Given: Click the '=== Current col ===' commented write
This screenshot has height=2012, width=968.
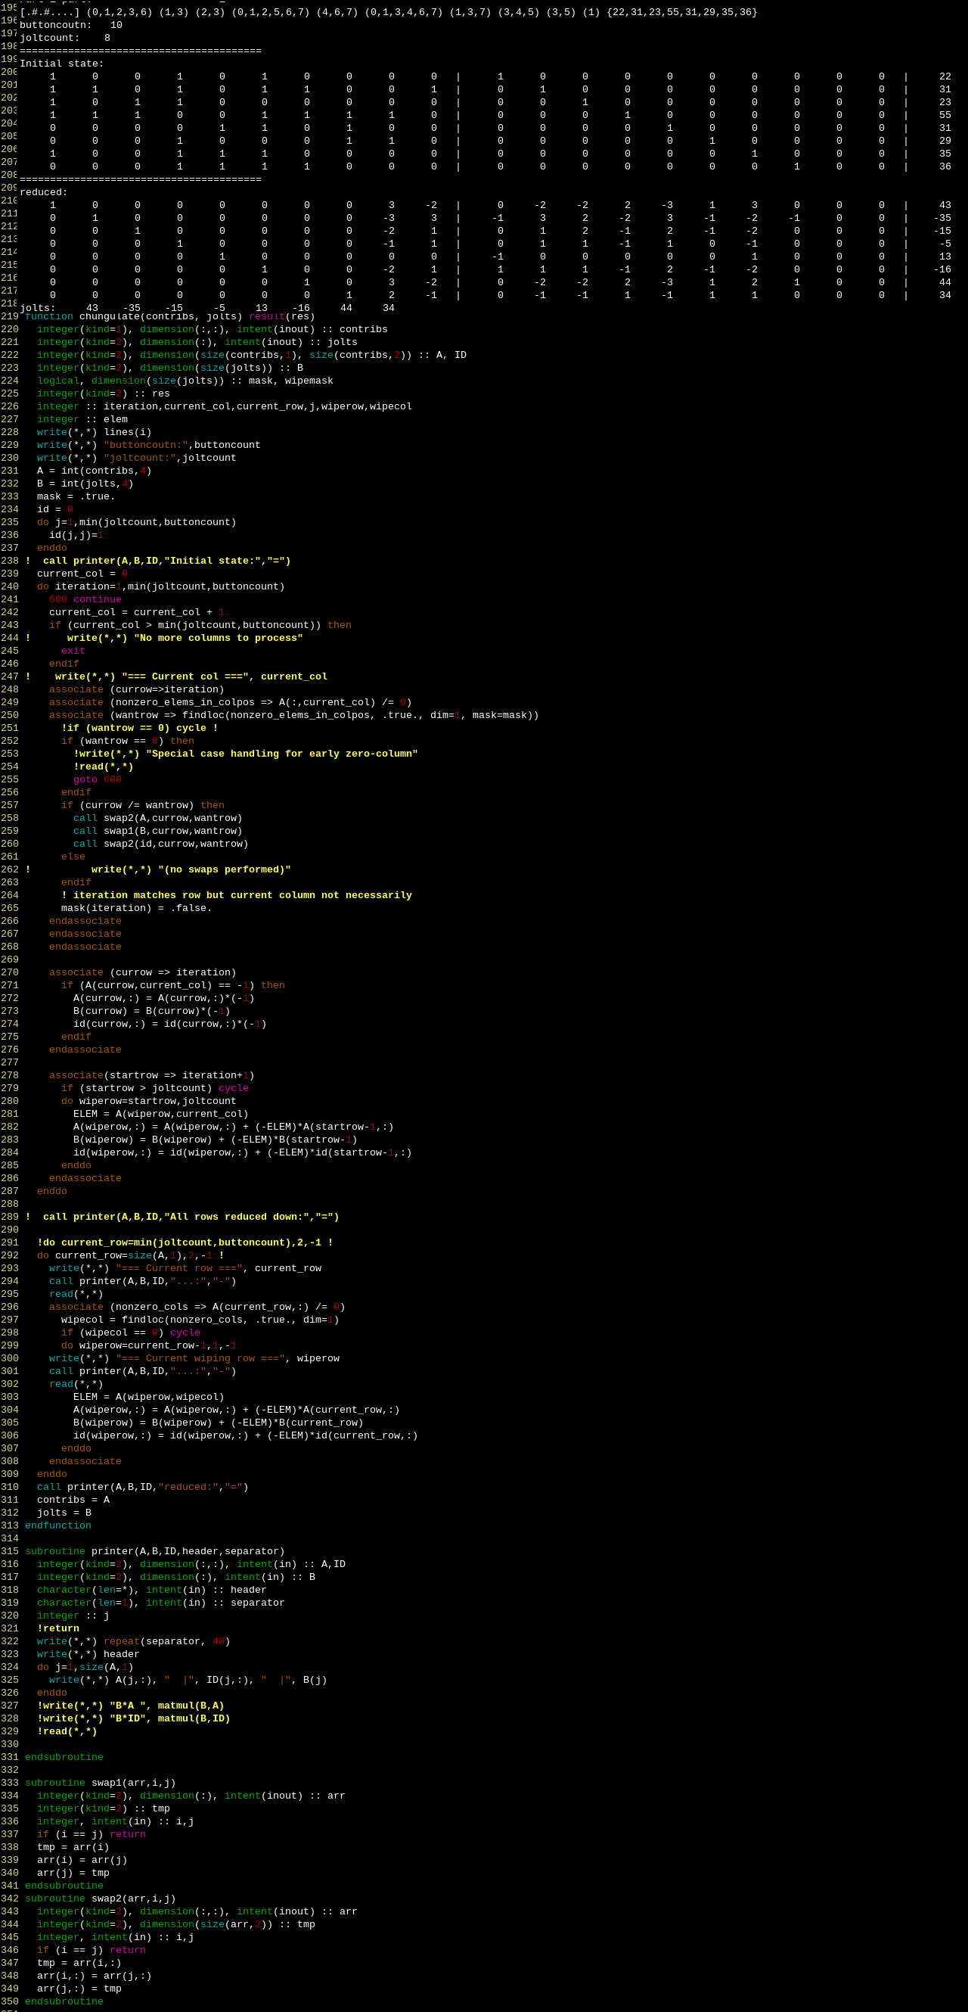Looking at the screenshot, I should (x=175, y=676).
